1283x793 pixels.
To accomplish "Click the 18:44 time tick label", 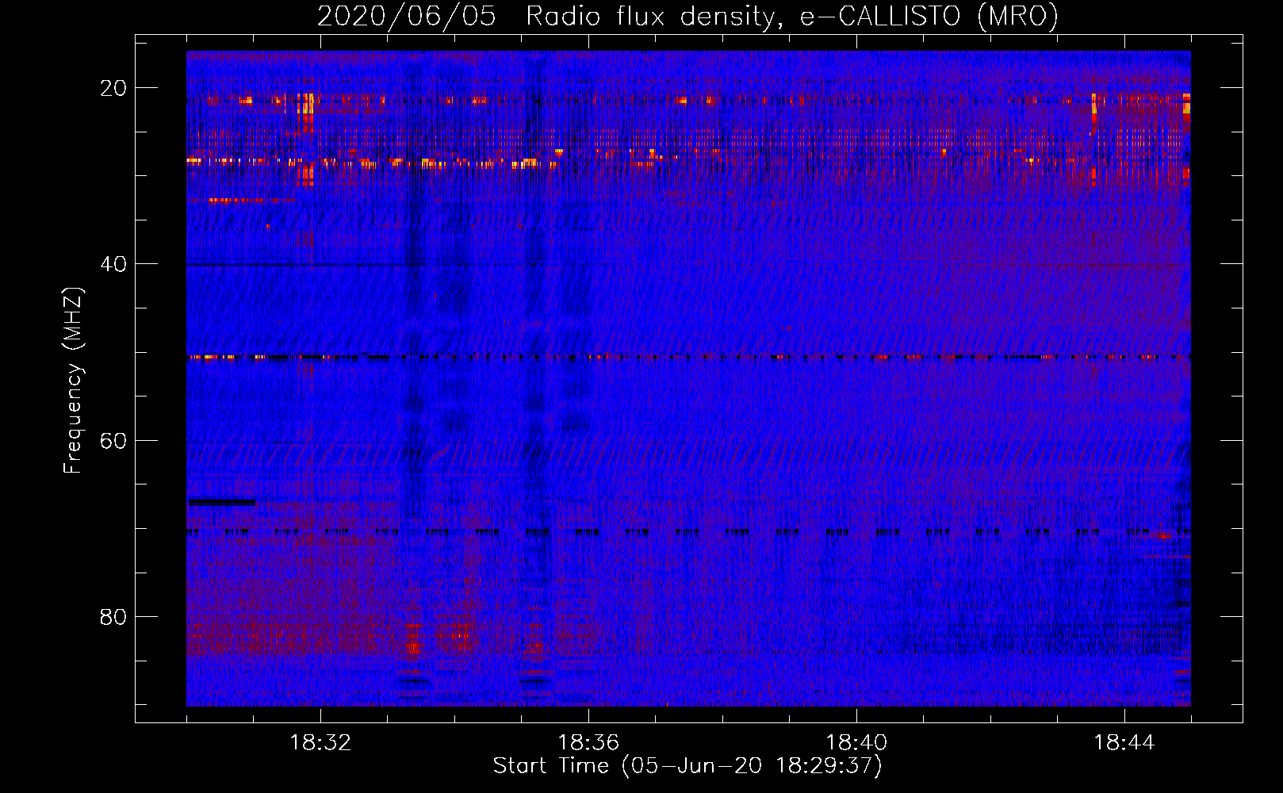I will [x=1124, y=743].
